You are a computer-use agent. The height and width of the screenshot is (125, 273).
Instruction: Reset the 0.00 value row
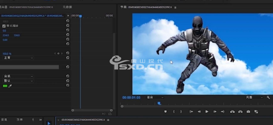click(x=67, y=39)
